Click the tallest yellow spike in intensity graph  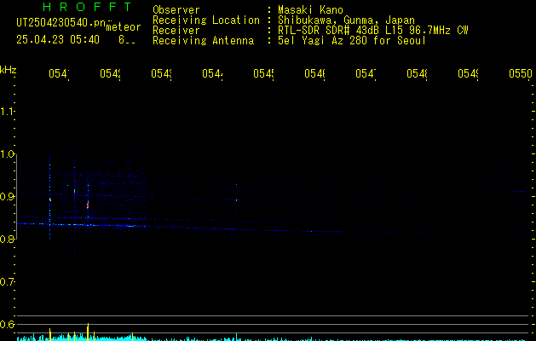pos(88,332)
